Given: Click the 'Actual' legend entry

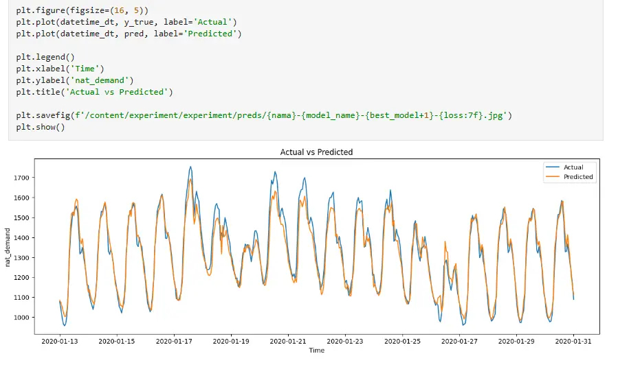Looking at the screenshot, I should pos(573,167).
